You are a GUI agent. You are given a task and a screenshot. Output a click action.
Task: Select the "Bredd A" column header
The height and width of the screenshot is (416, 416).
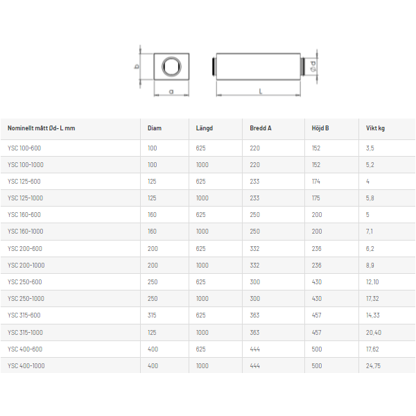coord(261,128)
